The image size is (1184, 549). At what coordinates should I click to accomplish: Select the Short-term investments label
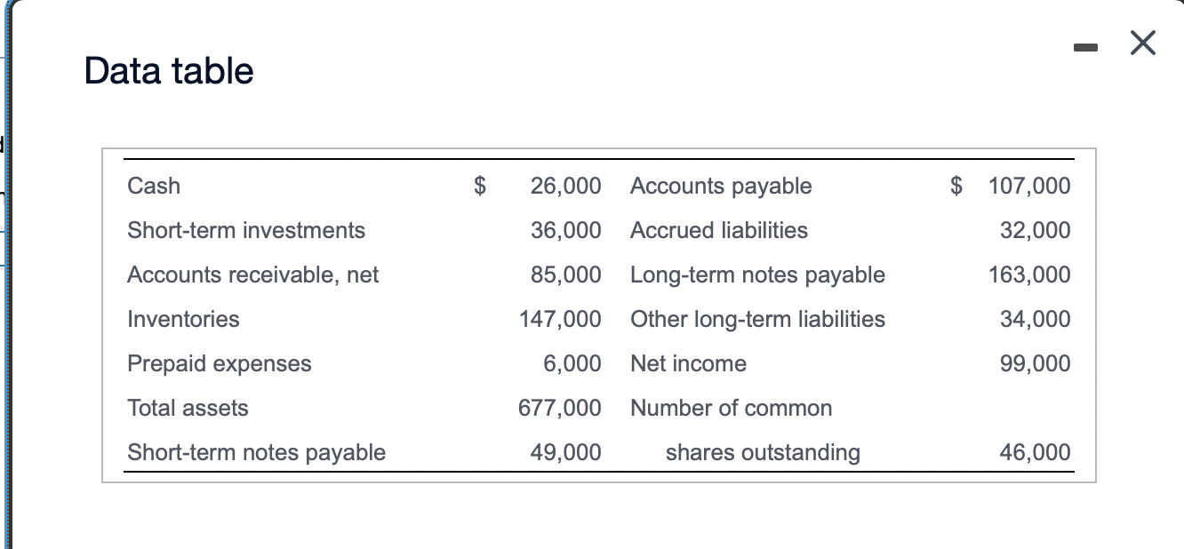246,230
